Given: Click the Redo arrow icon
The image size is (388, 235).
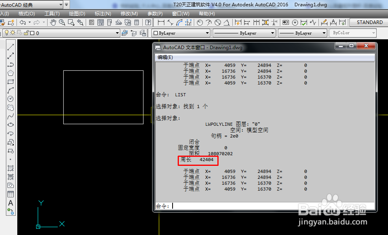Looking at the screenshot, I should point(37,22).
